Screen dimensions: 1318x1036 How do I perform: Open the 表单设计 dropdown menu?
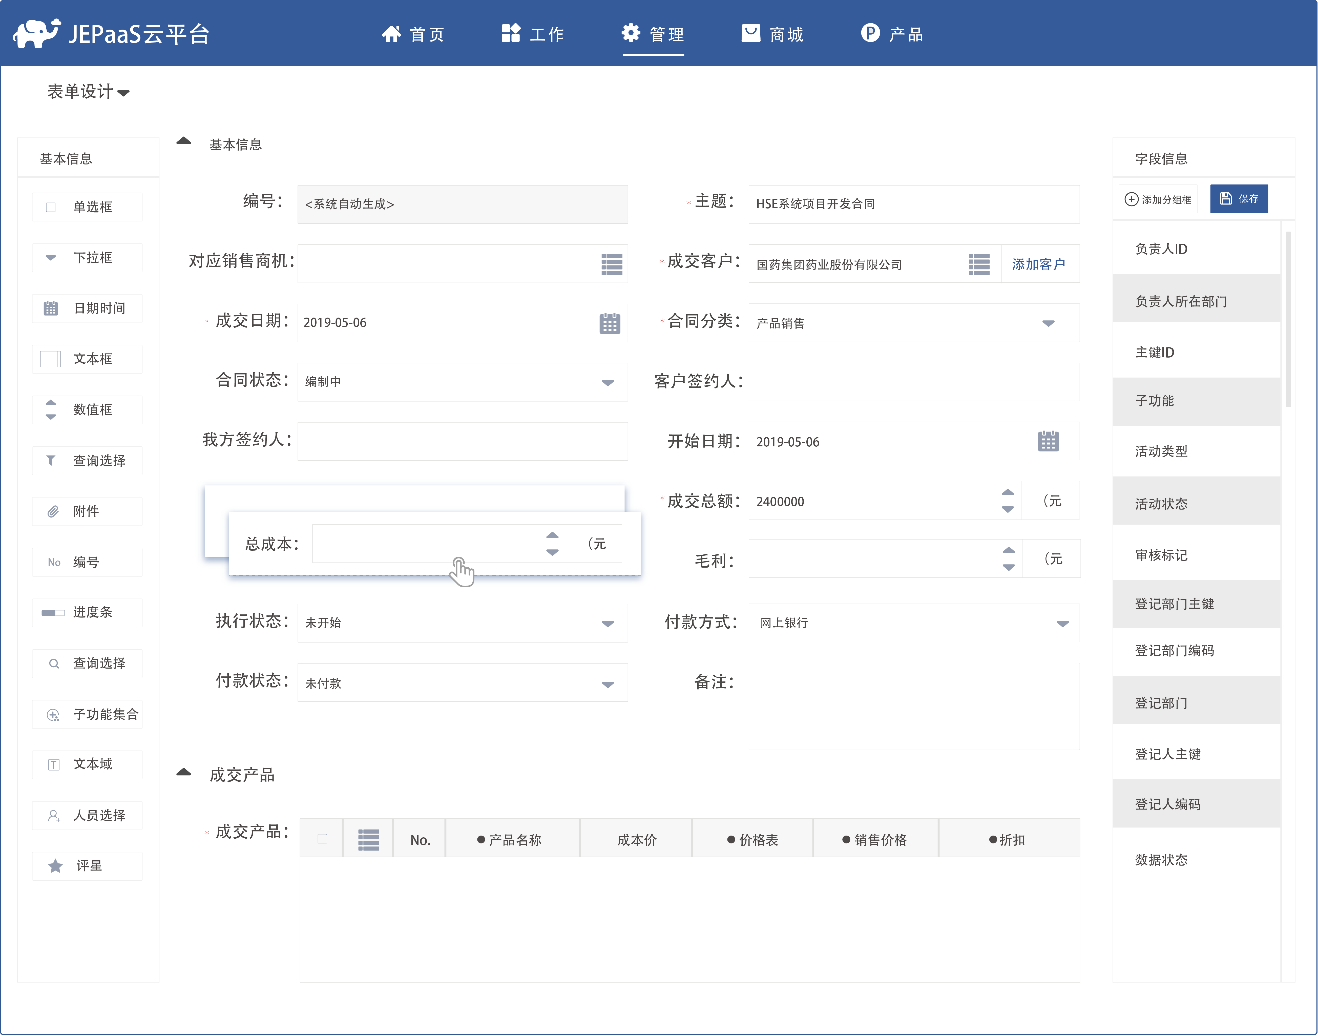88,92
